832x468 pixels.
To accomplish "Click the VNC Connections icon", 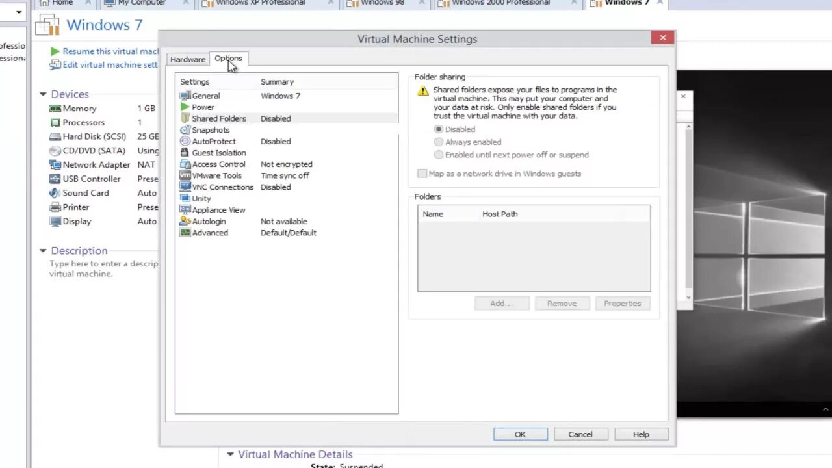I will [x=185, y=187].
